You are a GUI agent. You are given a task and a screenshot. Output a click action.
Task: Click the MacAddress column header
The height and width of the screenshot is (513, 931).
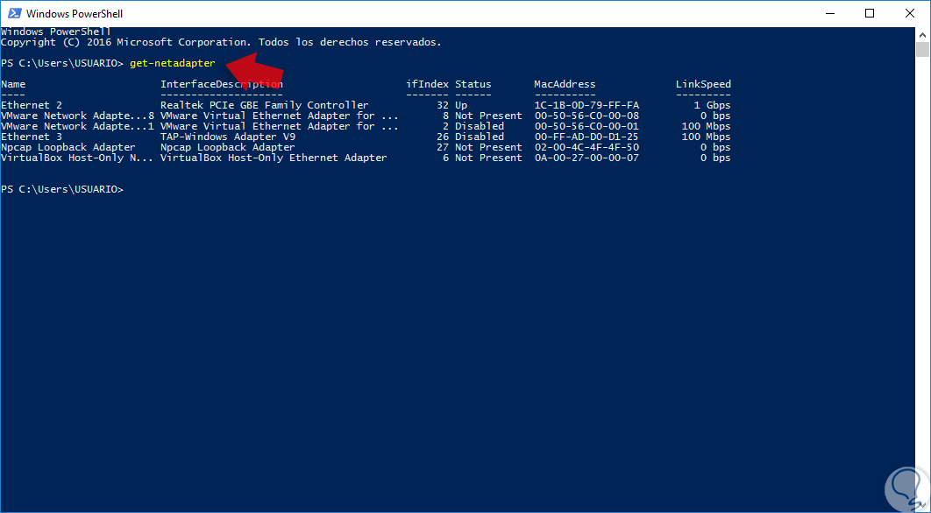pyautogui.click(x=565, y=84)
